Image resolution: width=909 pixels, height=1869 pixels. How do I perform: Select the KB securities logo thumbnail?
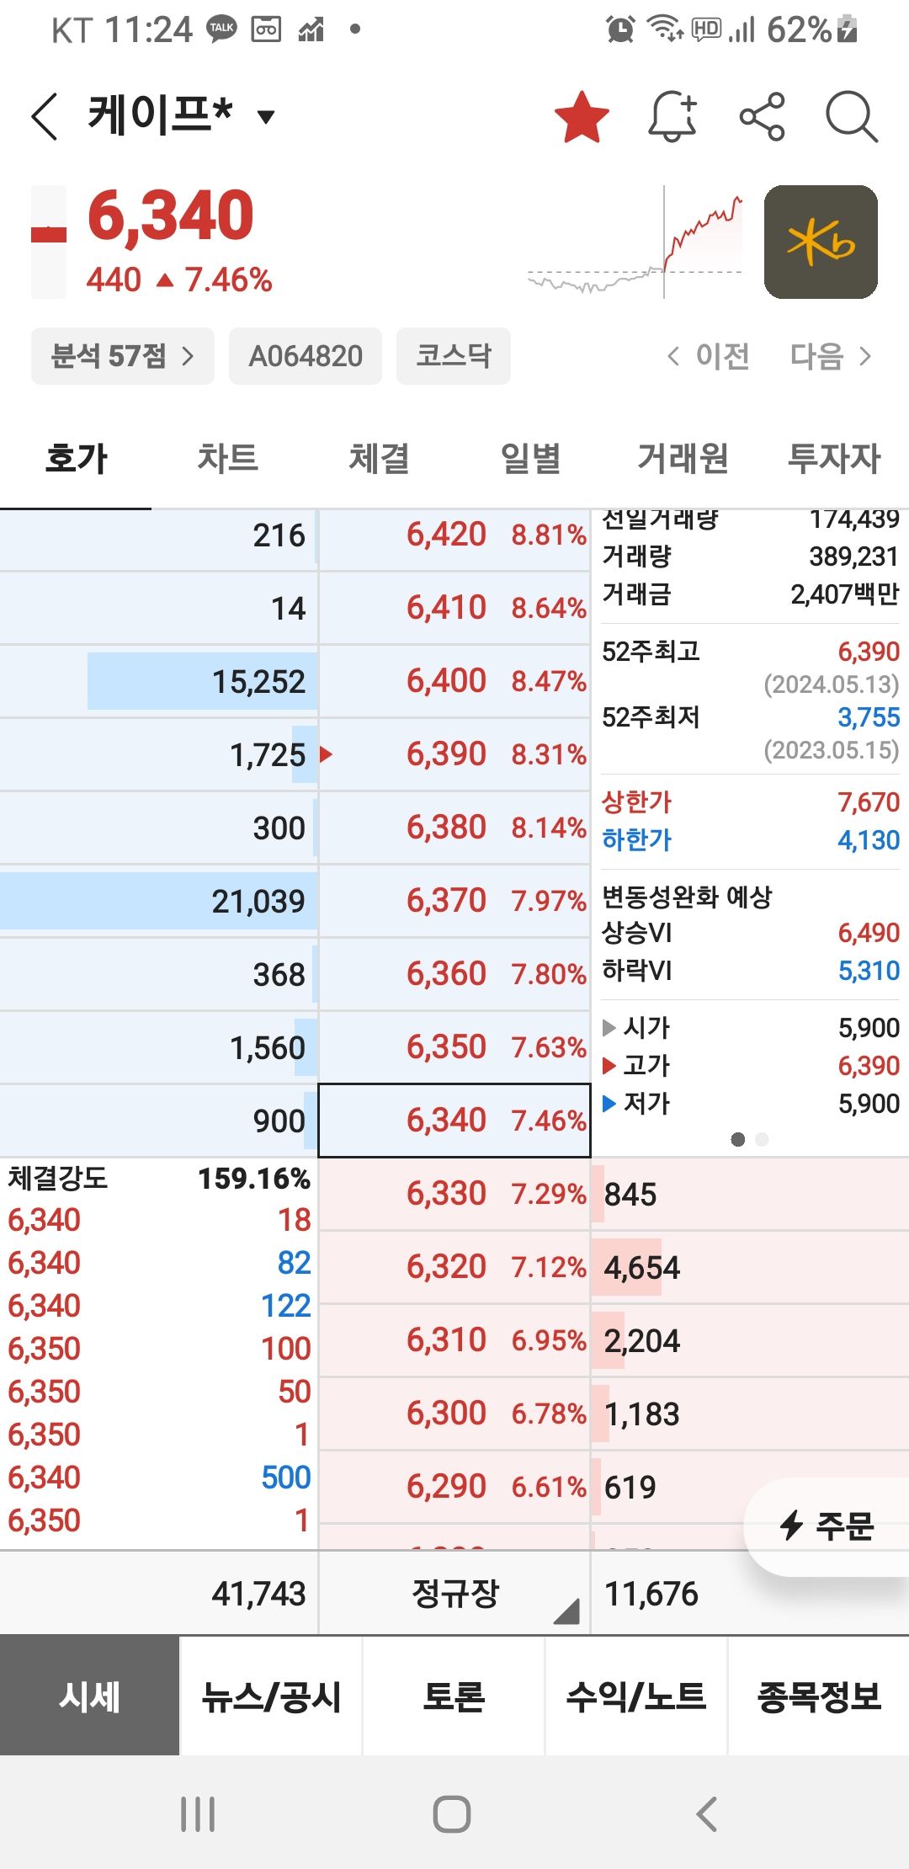tap(819, 242)
